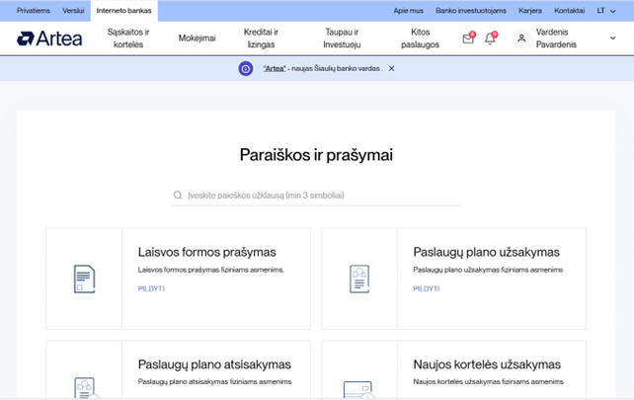Click the Laisvos formos prašymas heading
This screenshot has height=400, width=634.
click(x=207, y=253)
